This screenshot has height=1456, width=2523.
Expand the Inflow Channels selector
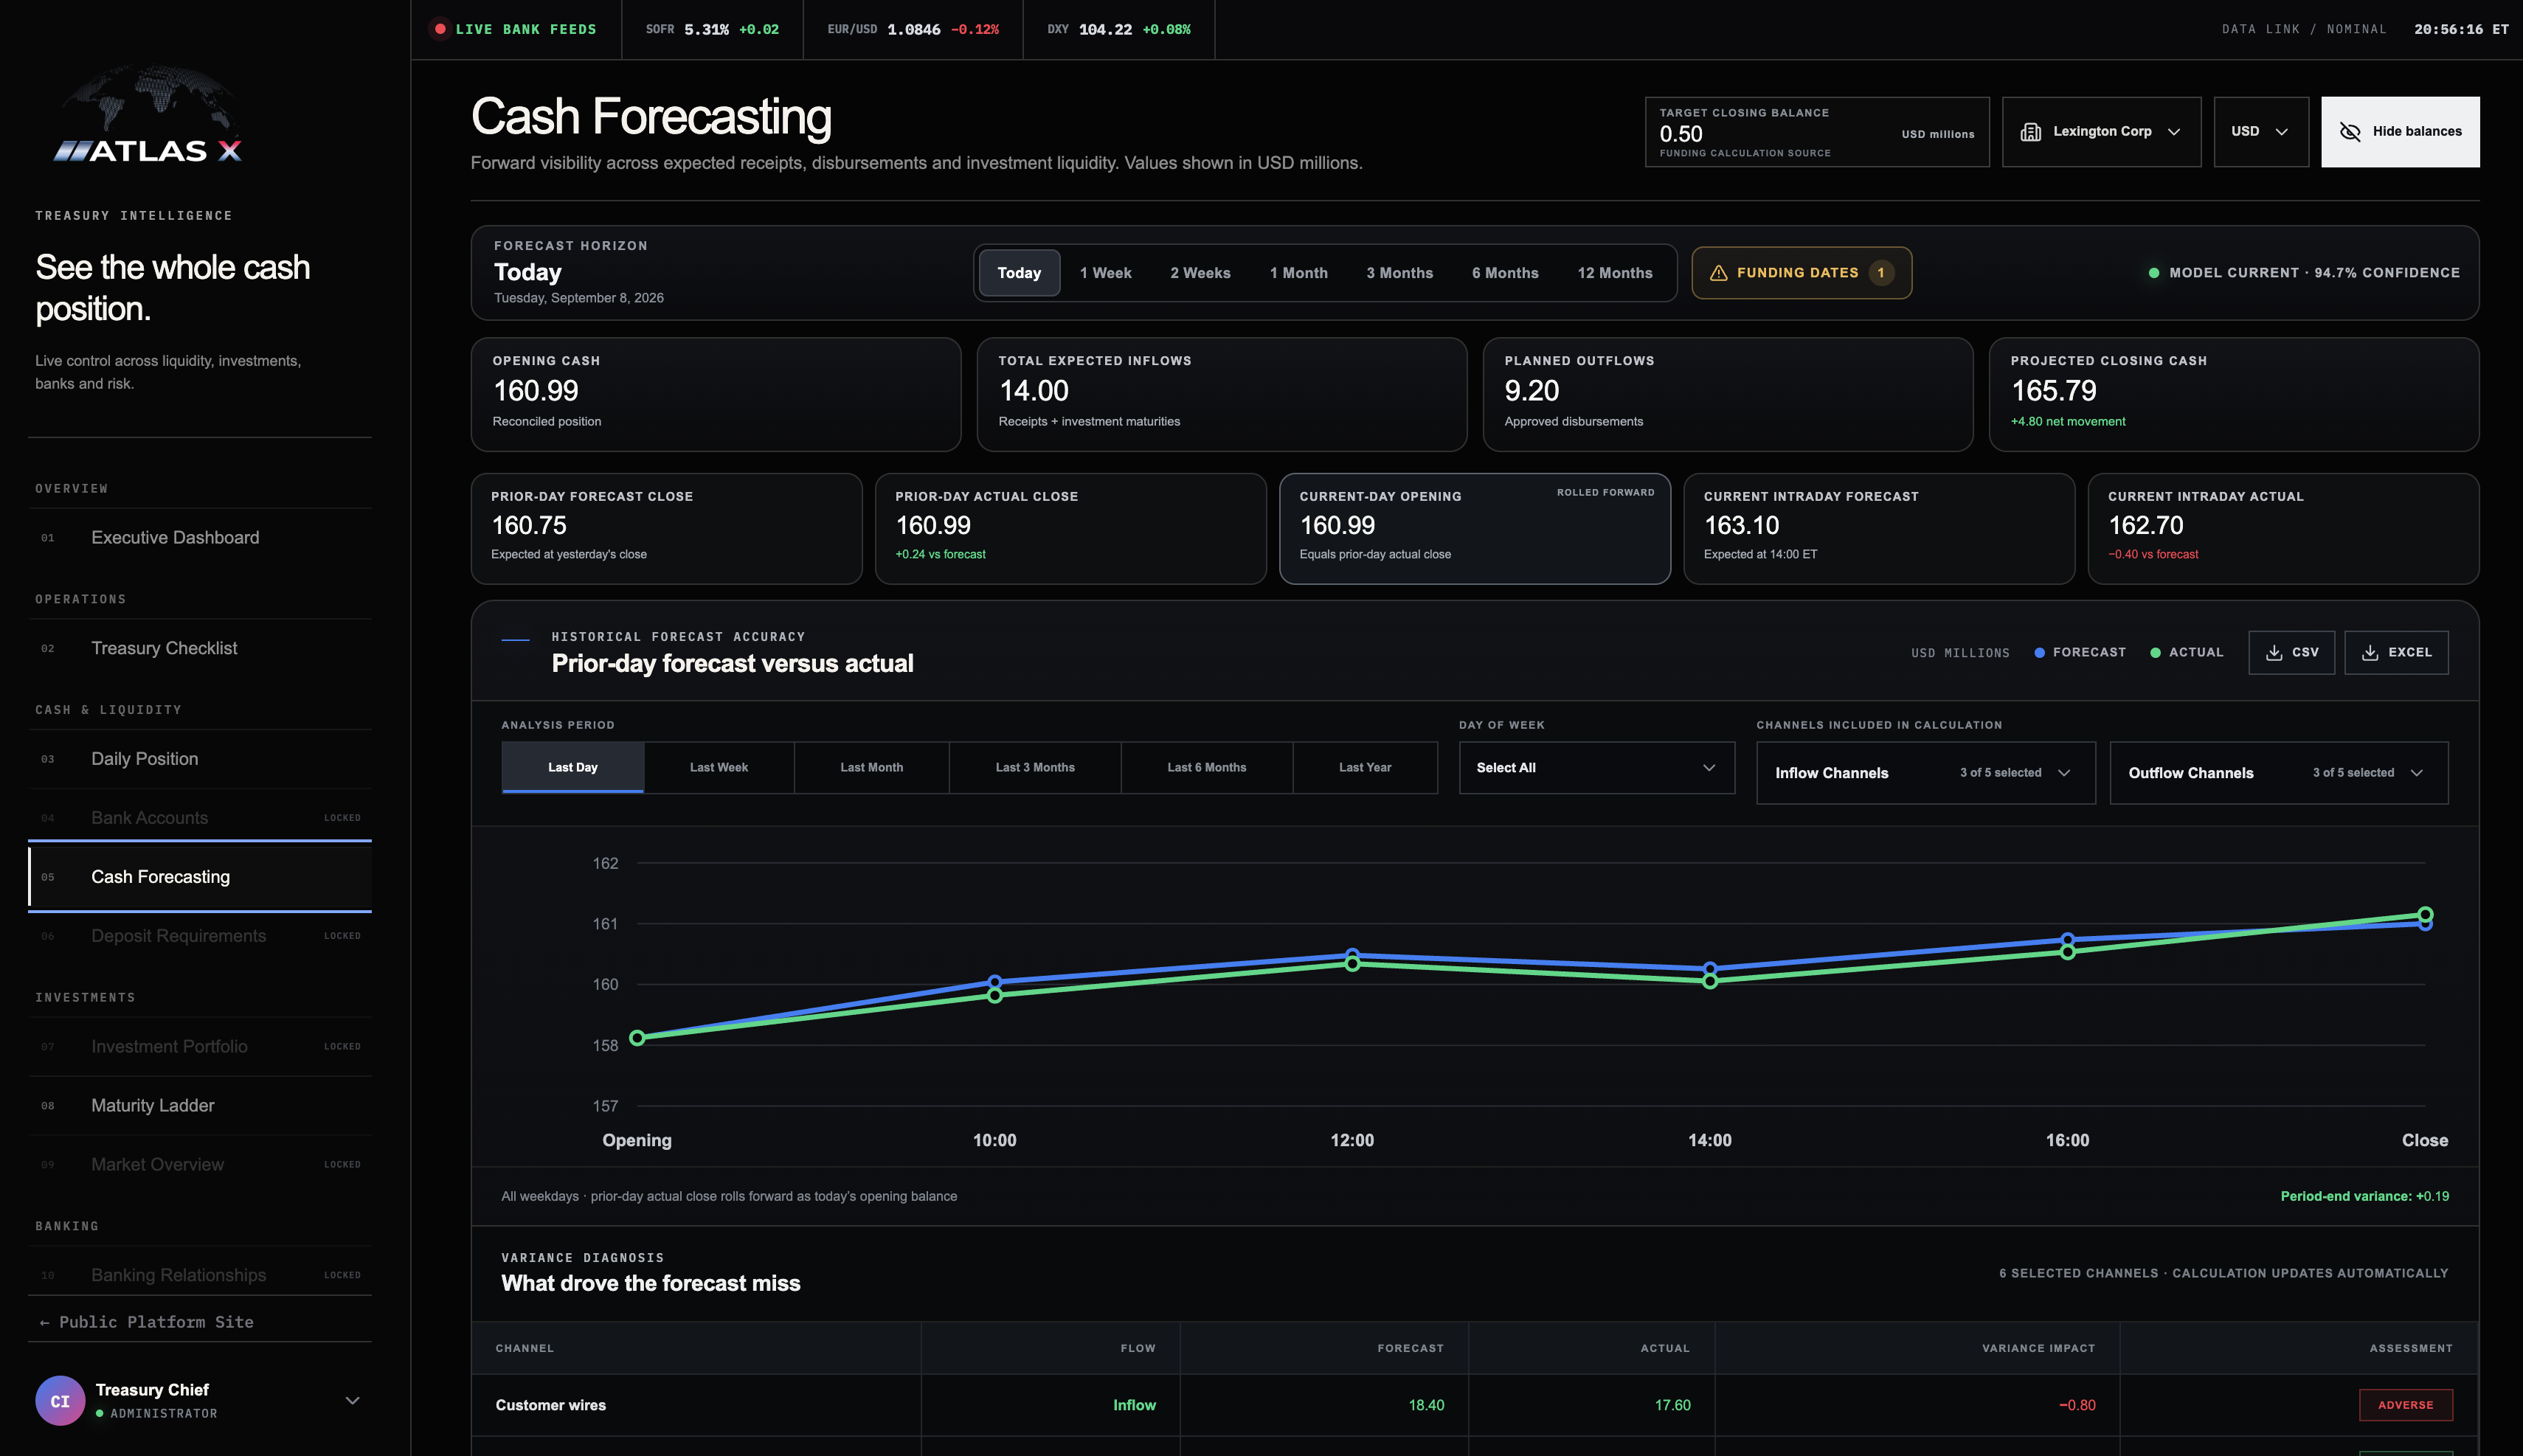pos(1925,772)
